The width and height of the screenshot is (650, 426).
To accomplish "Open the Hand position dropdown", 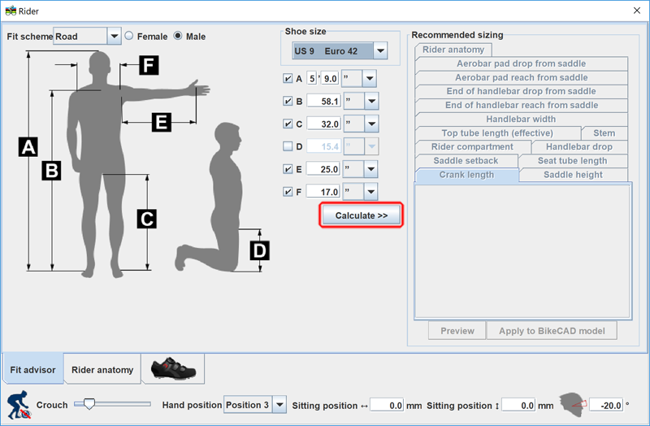I will (x=279, y=404).
